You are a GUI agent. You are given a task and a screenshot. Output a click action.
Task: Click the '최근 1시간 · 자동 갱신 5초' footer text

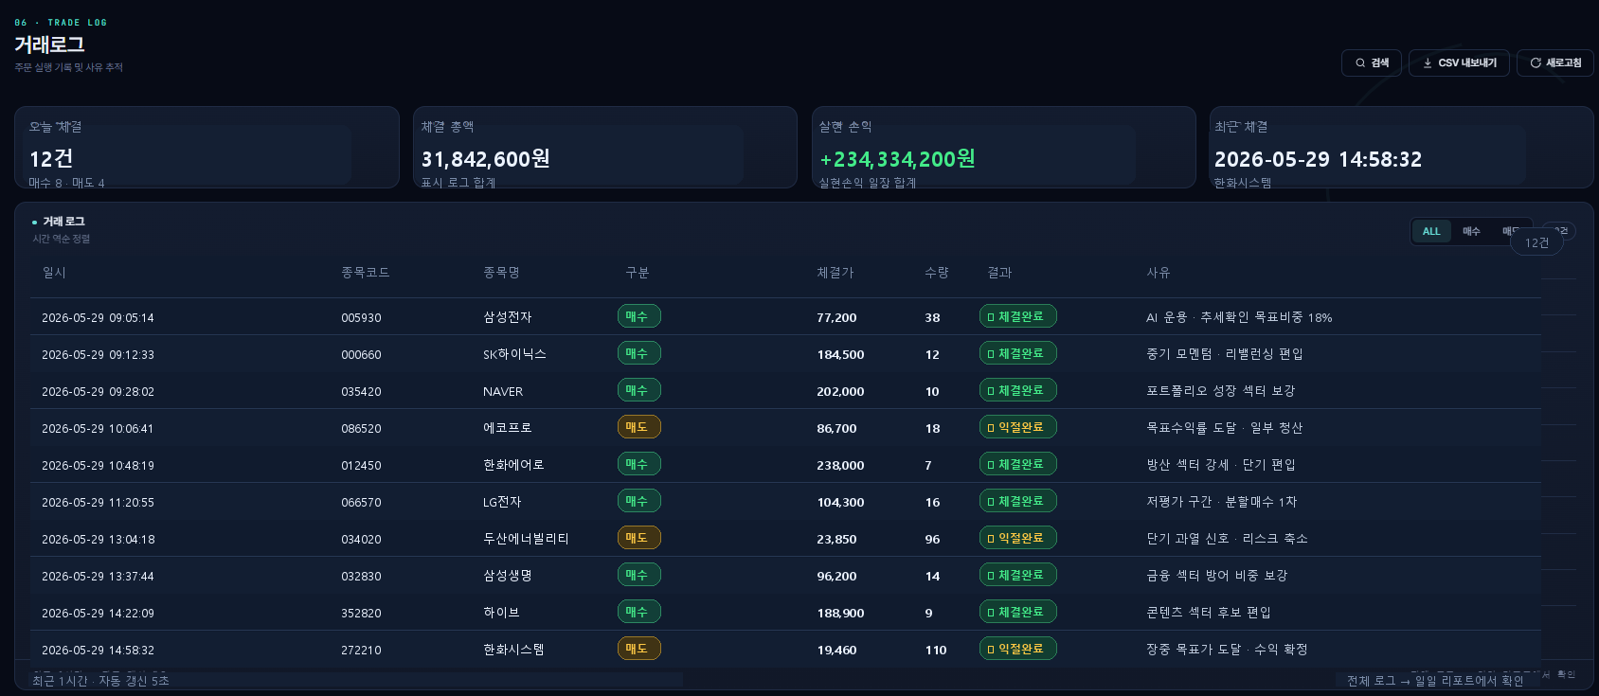point(100,681)
